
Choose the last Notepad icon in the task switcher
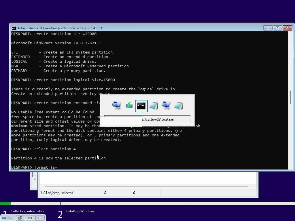coord(178,106)
